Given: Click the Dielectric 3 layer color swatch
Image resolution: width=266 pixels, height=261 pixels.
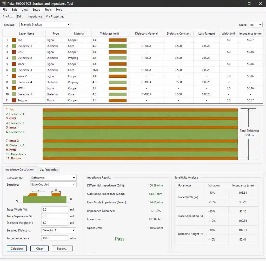Looking at the screenshot, I should pos(14,70).
